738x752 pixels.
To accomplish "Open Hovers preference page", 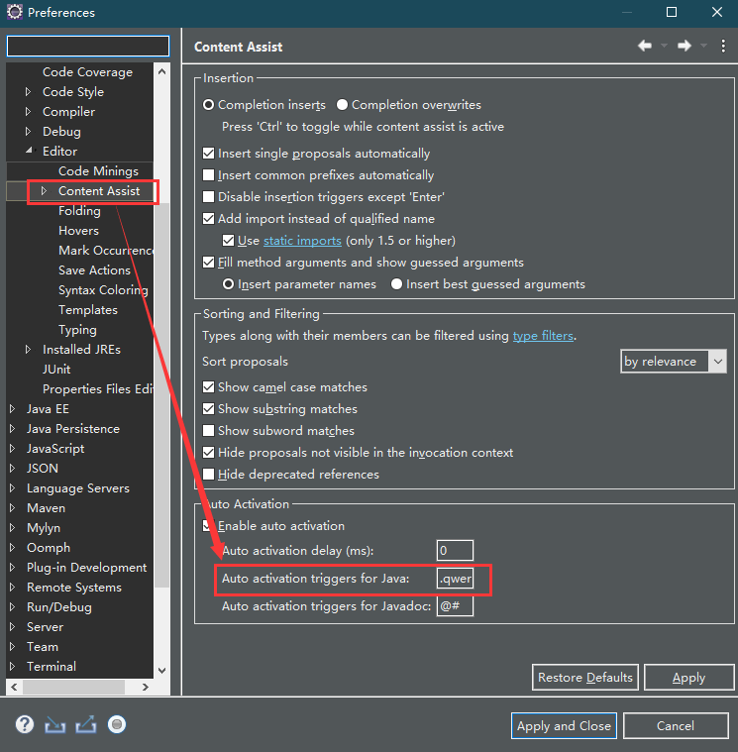I will coord(78,230).
